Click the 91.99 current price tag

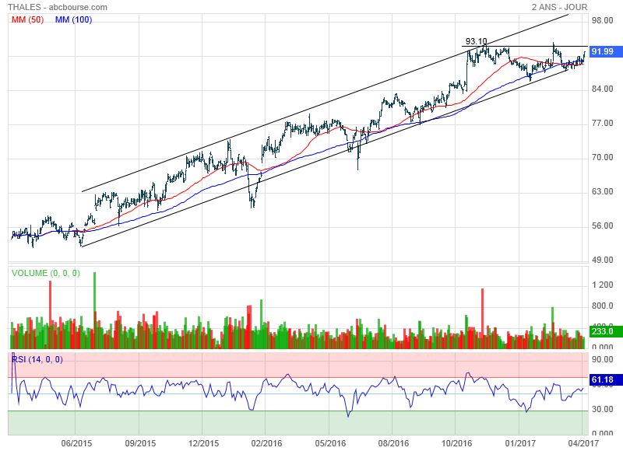(x=603, y=52)
